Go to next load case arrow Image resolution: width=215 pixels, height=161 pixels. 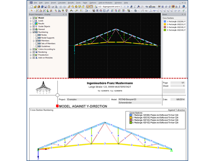click(x=128, y=7)
